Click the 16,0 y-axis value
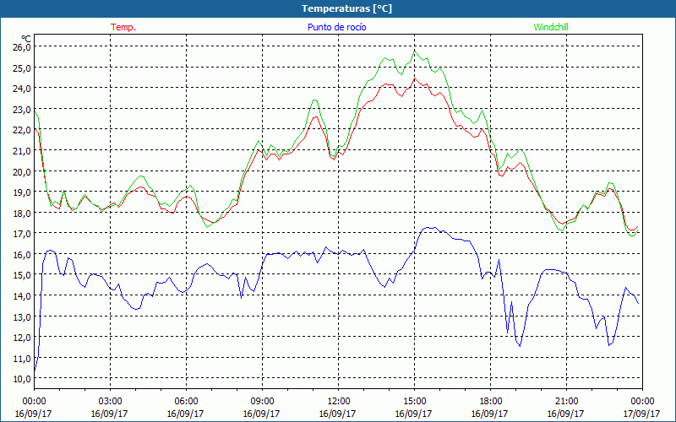 click(x=22, y=255)
